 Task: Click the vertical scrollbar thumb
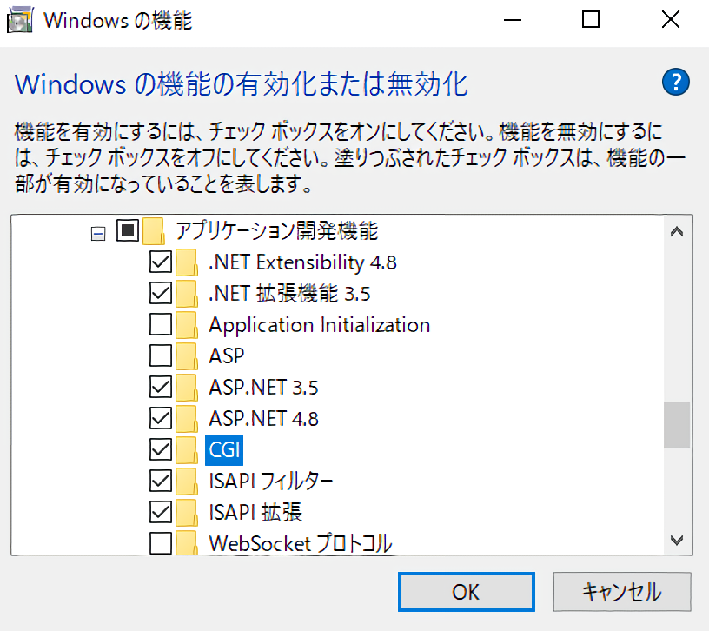click(677, 424)
